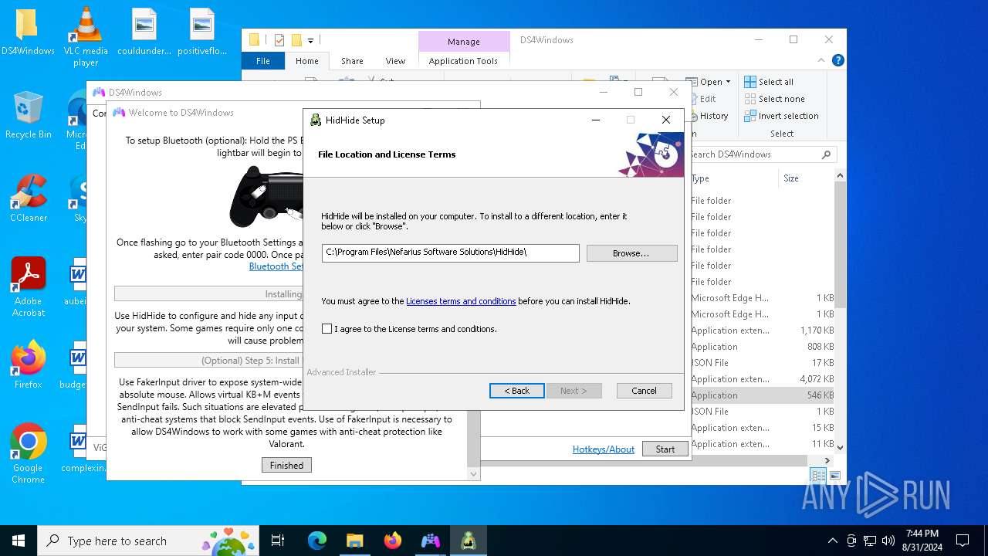The height and width of the screenshot is (556, 988).
Task: Select the 4,072 KB Application extension row
Action: click(x=762, y=379)
